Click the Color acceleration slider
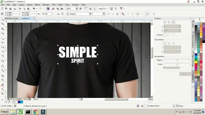Screen dimensions: 205x115 coord(177,64)
